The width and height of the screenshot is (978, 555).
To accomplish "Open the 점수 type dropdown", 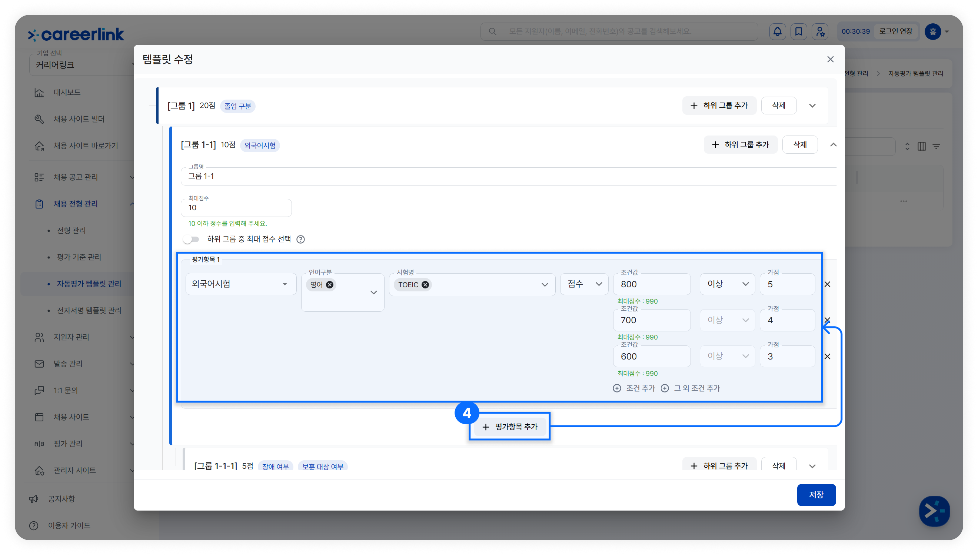I will [584, 284].
